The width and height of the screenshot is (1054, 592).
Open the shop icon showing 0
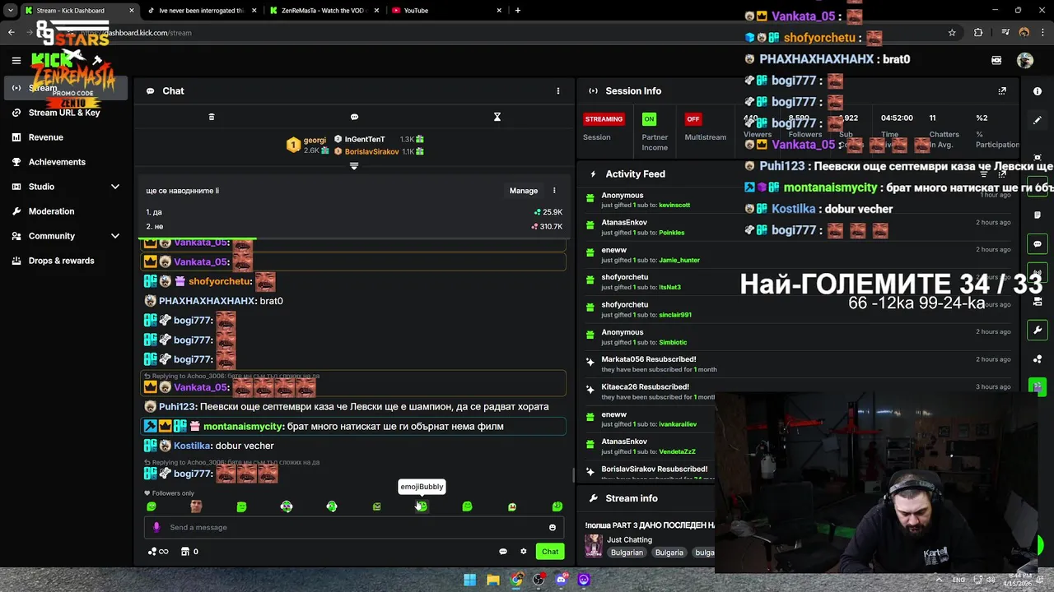(189, 552)
